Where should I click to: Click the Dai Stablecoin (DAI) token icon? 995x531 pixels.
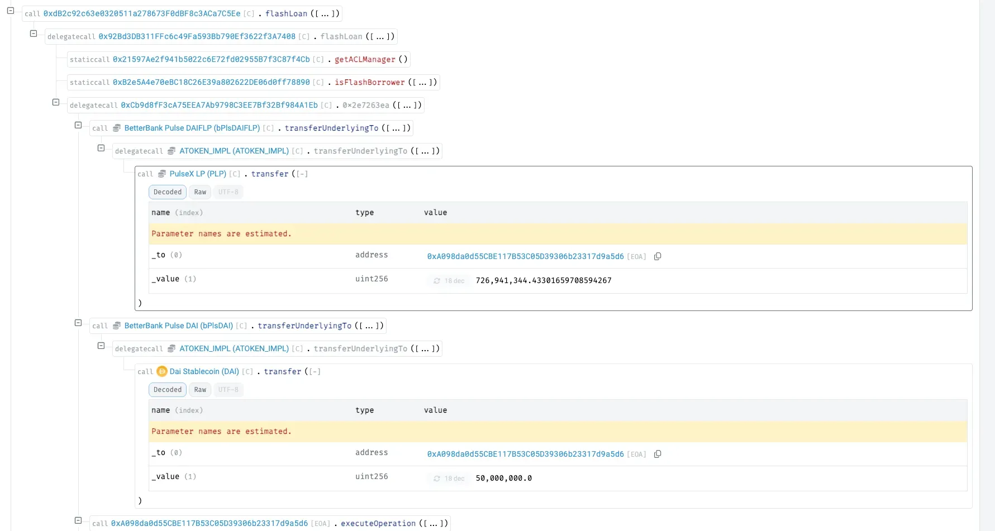coord(162,371)
